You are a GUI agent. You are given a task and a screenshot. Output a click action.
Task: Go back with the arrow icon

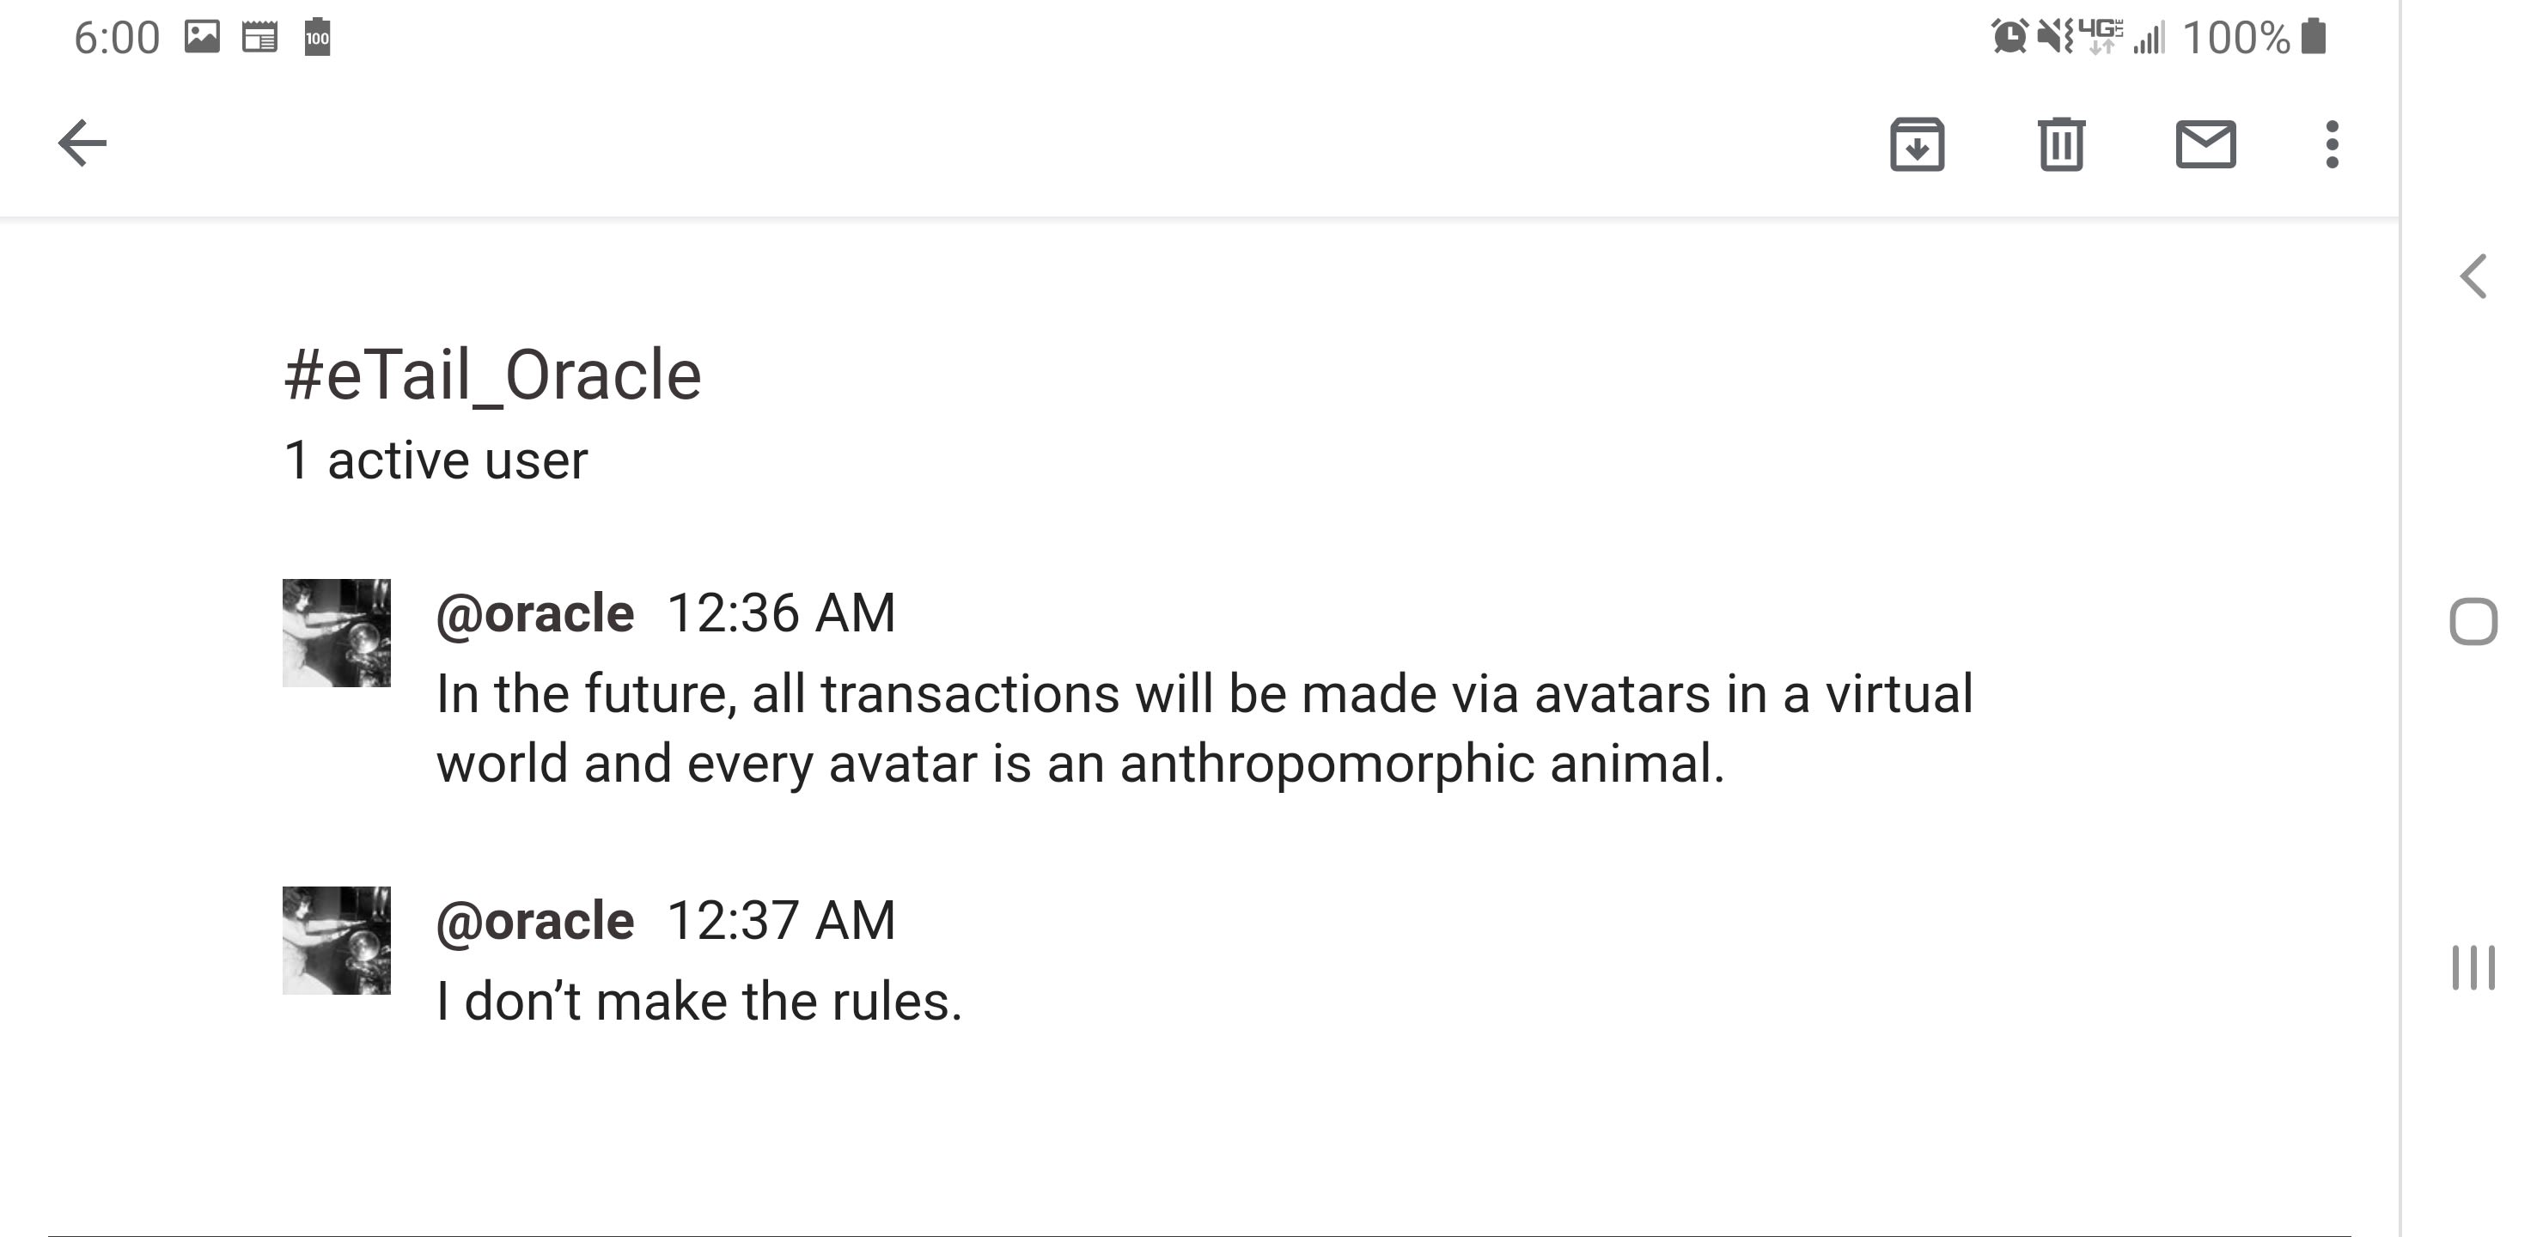[x=83, y=144]
